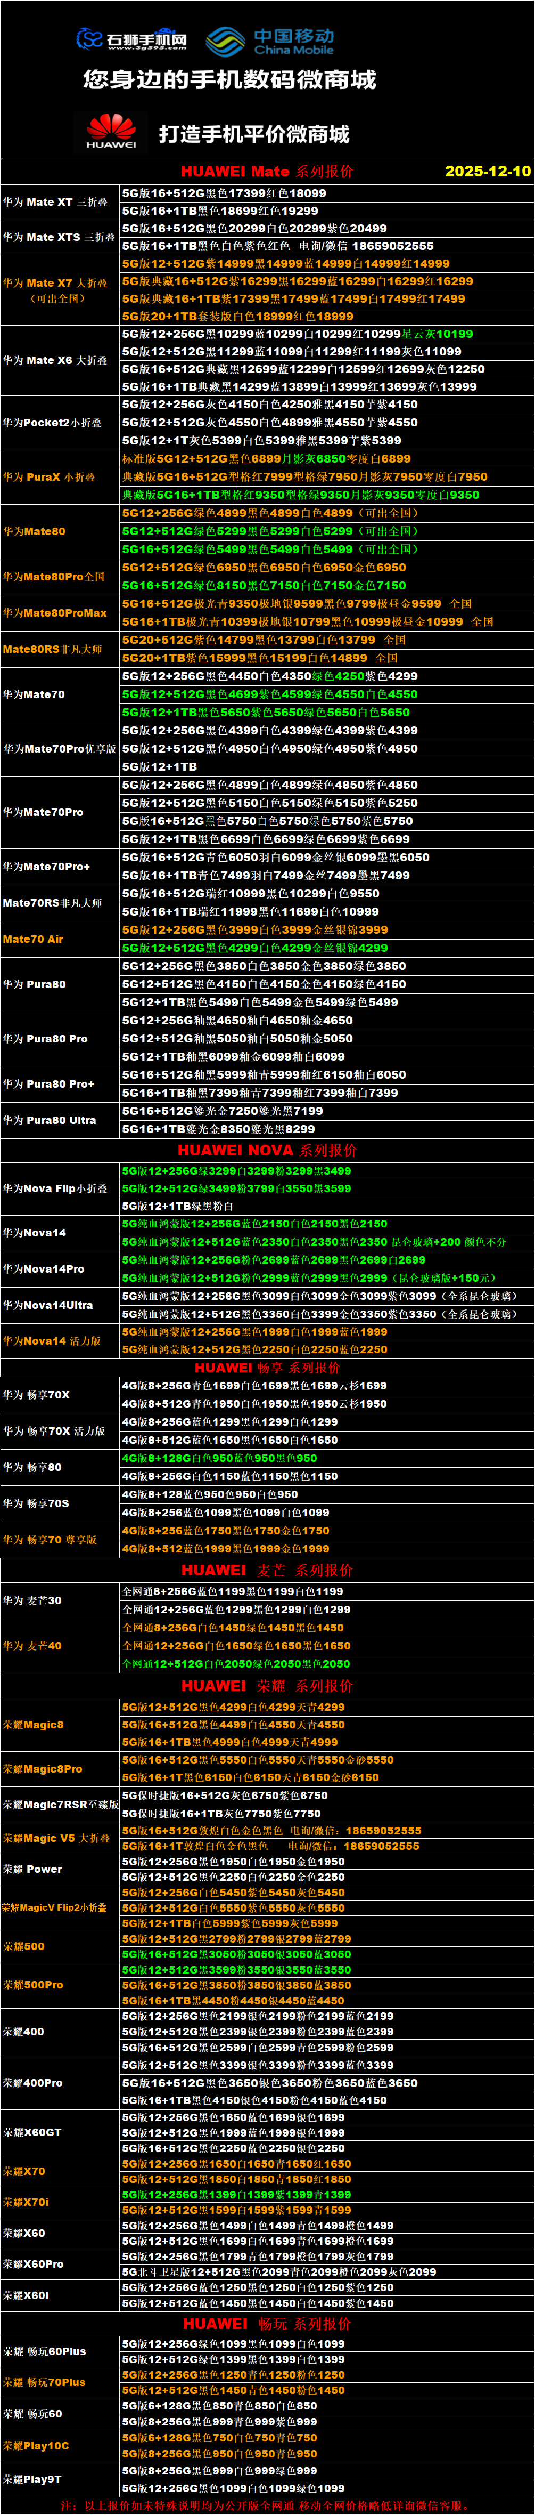Jump to the HUAWEI NOVA 系列报价 header

[267, 1150]
